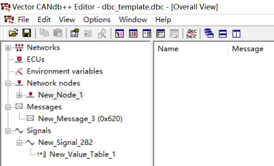
Task: Open the edit object properties icon
Action: point(75,33)
